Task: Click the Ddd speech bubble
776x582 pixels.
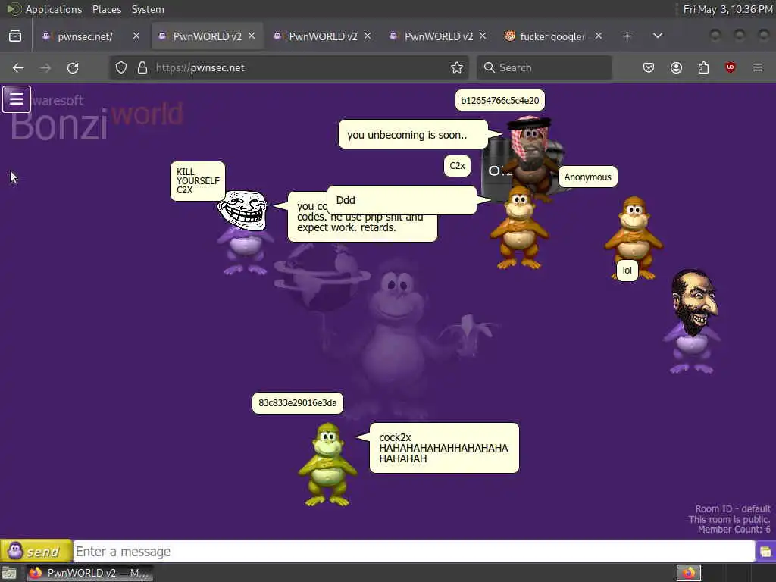Action: [402, 200]
